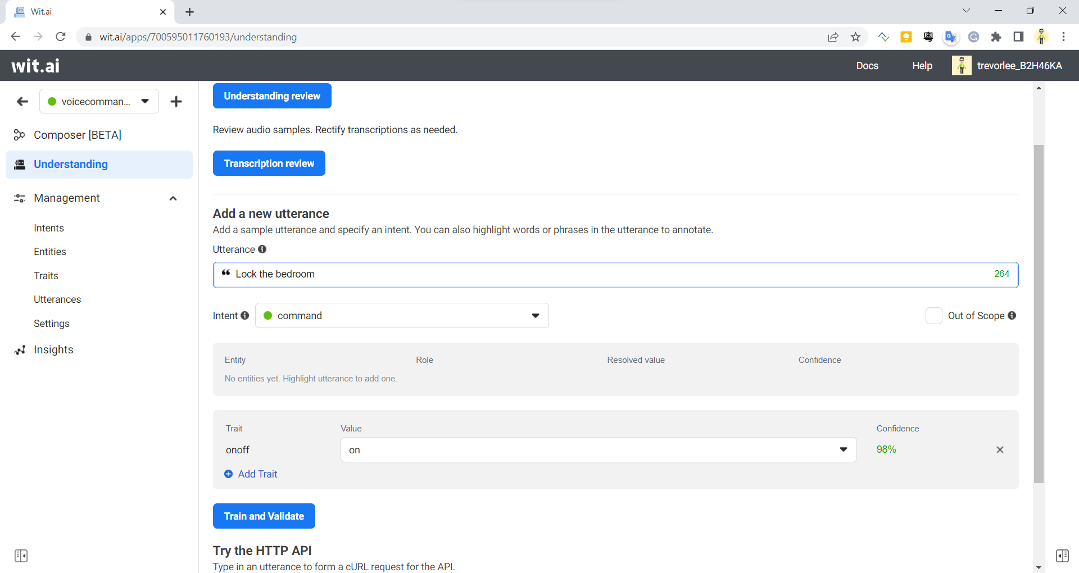Click the Google Translate extension icon
Image resolution: width=1079 pixels, height=573 pixels.
click(x=951, y=37)
